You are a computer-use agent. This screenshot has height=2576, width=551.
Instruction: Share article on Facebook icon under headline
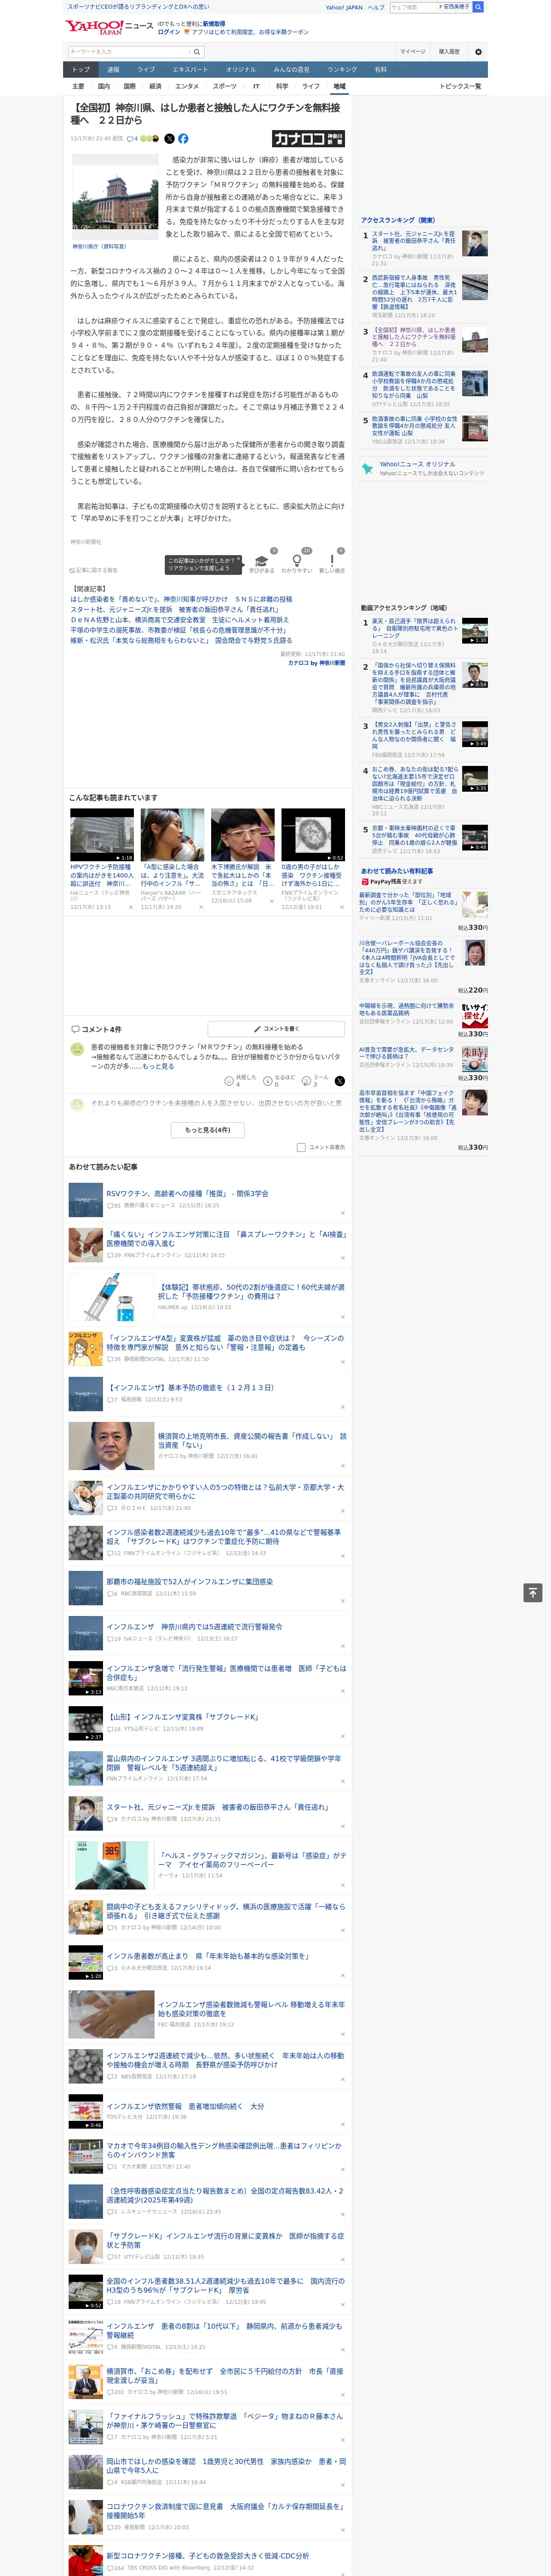click(x=183, y=139)
